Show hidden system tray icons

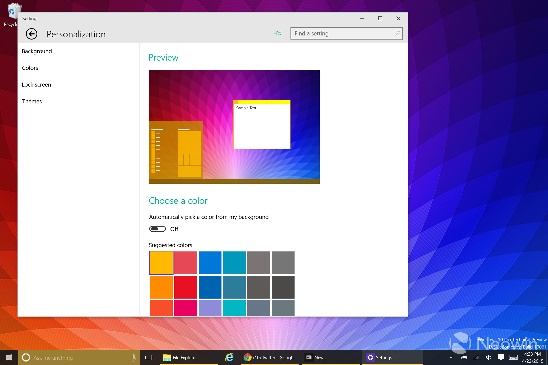[x=451, y=357]
